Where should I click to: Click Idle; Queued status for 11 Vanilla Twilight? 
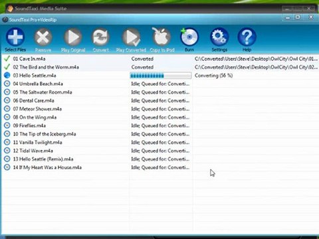tap(160, 143)
